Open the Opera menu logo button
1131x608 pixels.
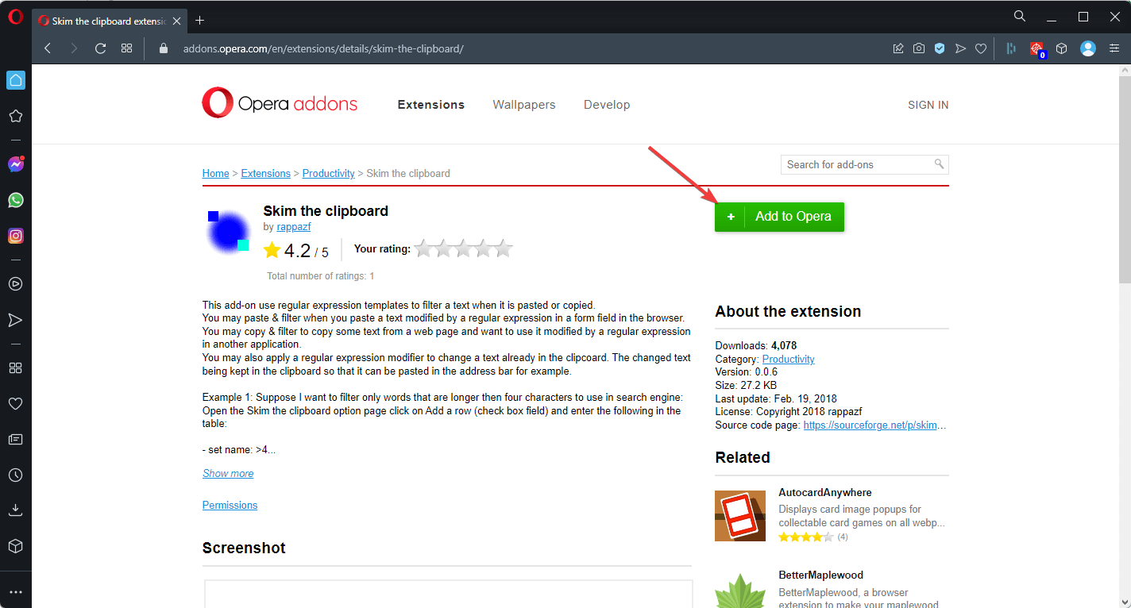tap(15, 17)
